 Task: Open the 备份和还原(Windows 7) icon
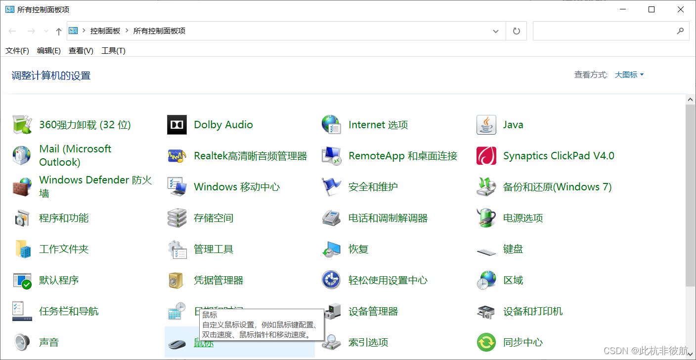[x=486, y=187]
